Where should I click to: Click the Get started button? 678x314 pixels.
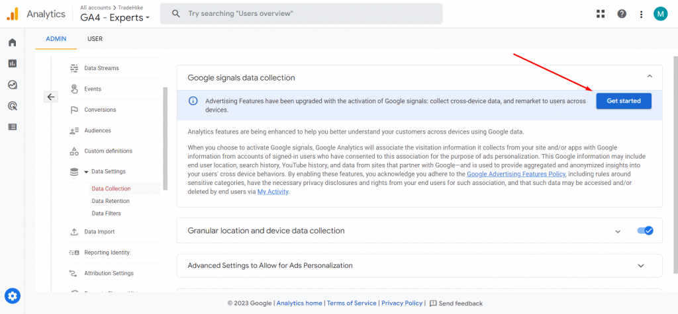coord(624,101)
